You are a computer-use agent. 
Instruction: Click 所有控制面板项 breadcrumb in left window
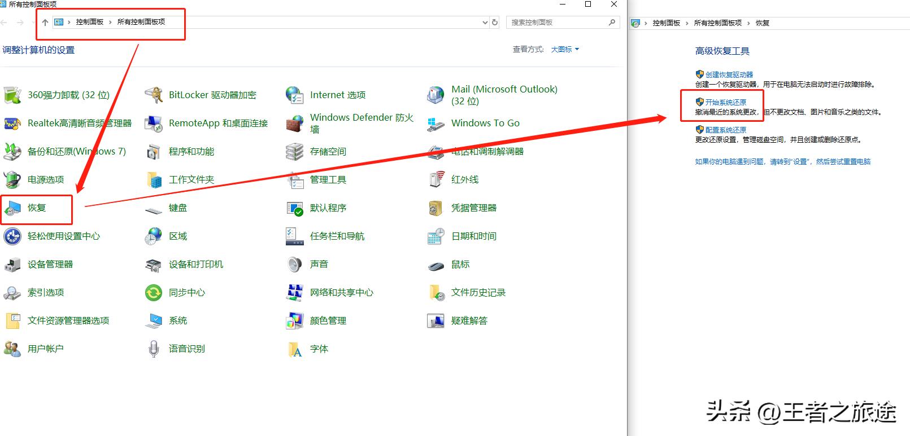[141, 22]
